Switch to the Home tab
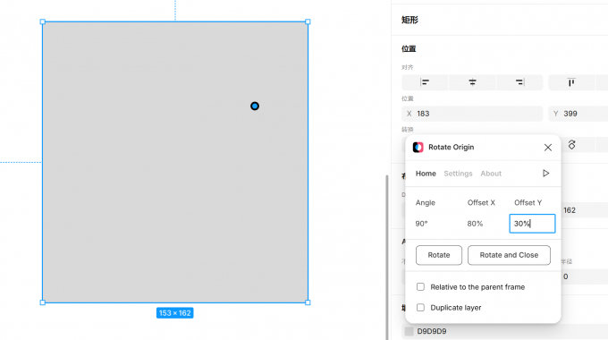This screenshot has width=608, height=340. point(426,174)
